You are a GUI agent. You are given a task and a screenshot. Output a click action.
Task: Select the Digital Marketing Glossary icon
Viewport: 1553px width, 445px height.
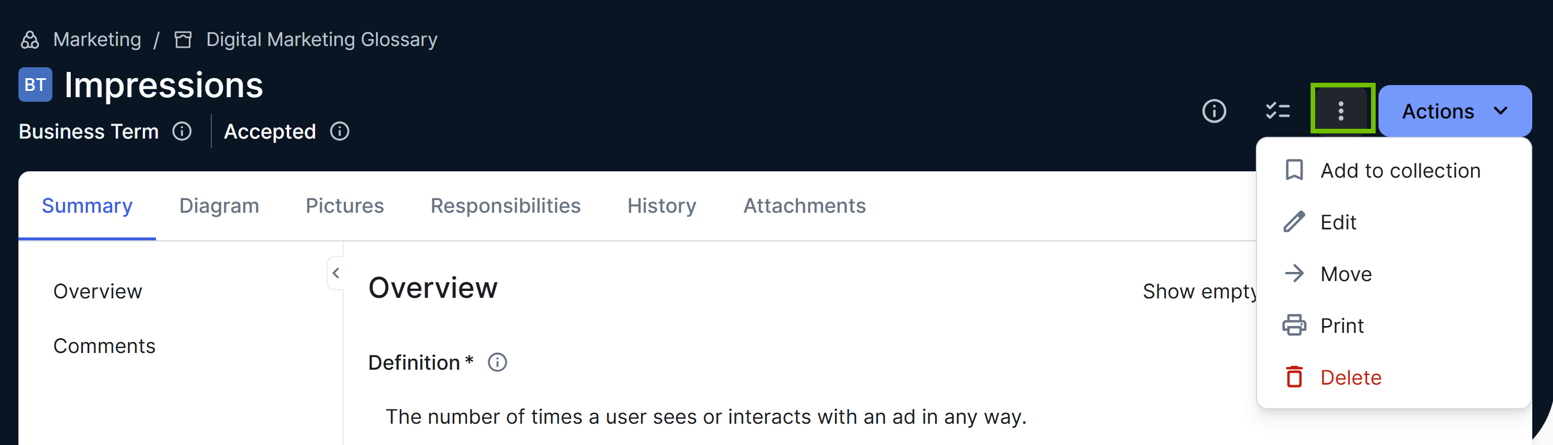click(x=183, y=39)
